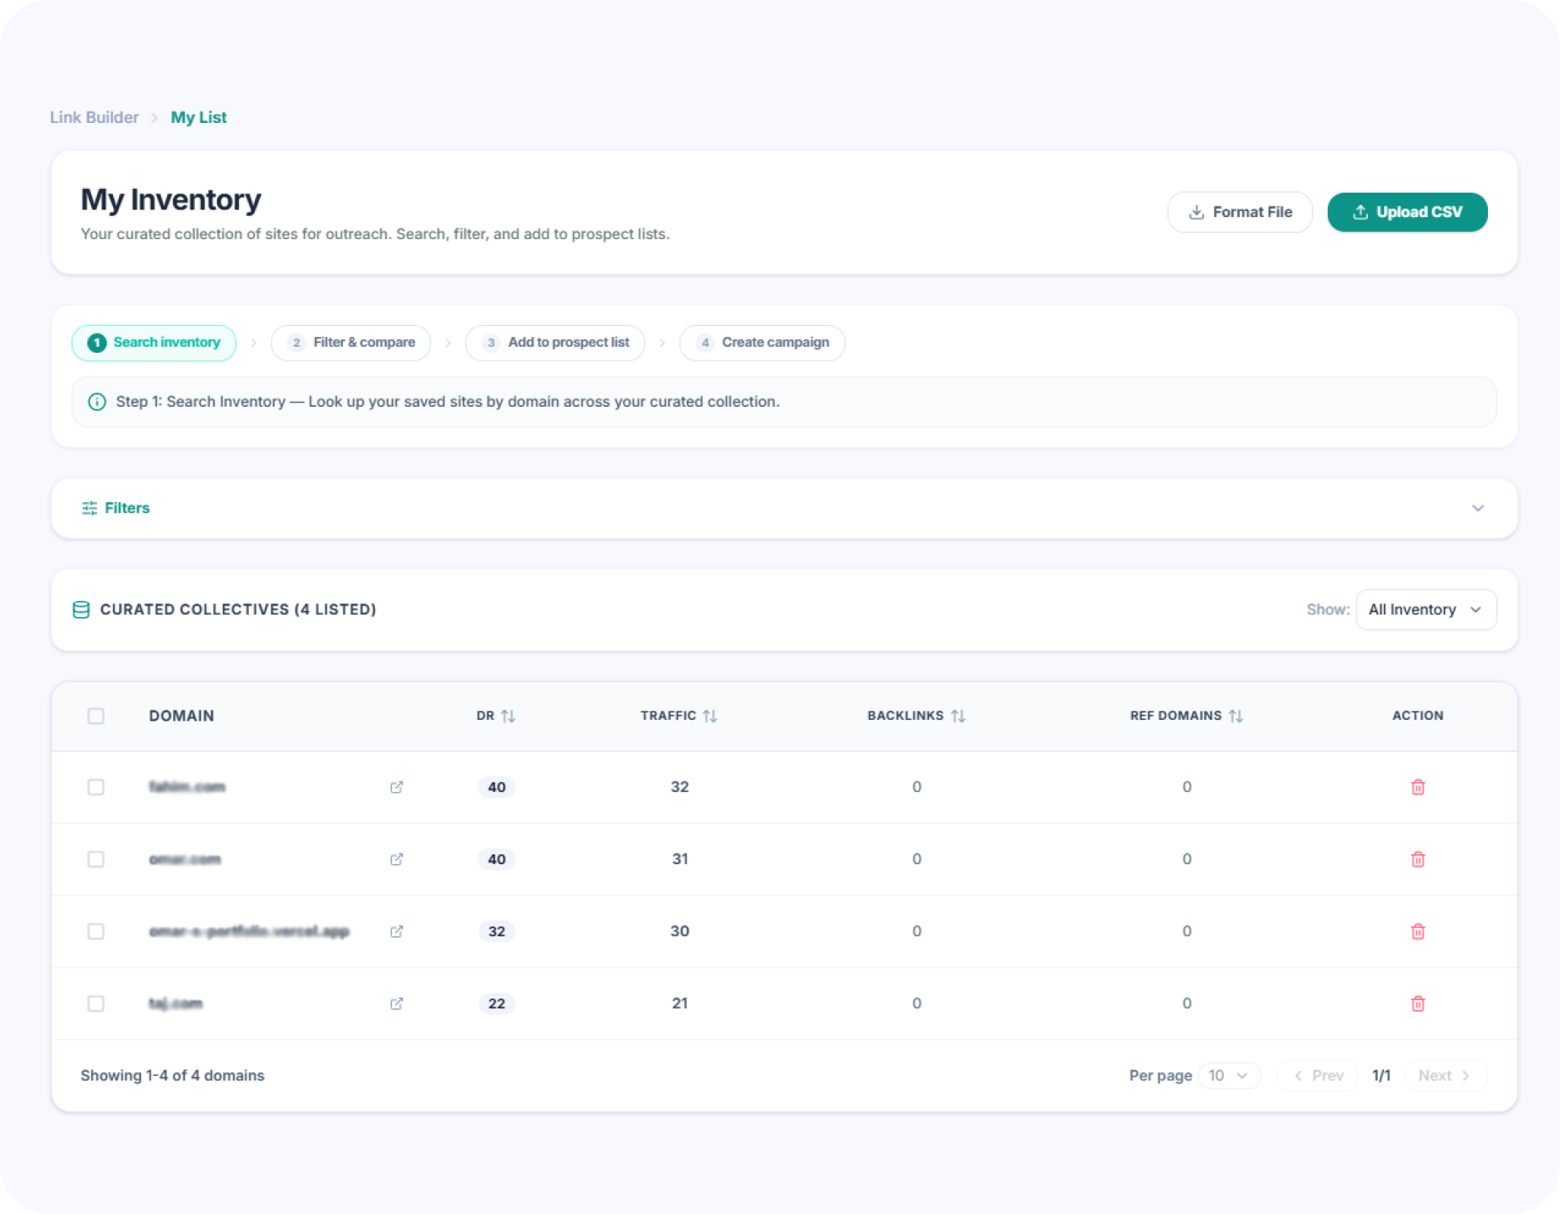Click the info icon beside Step 1 text
Viewport: 1560px width, 1214px height.
(97, 401)
